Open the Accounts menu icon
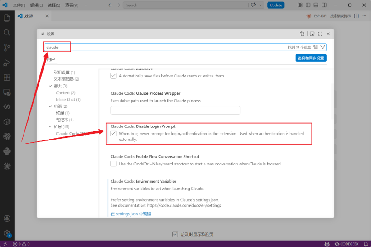The width and height of the screenshot is (371, 247). pos(7,218)
